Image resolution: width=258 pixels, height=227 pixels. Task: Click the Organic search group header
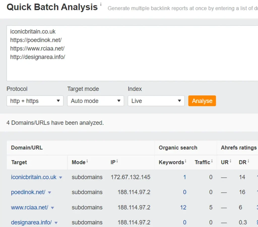pos(178,148)
